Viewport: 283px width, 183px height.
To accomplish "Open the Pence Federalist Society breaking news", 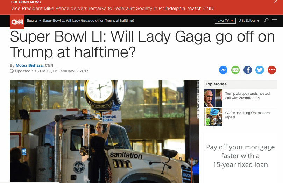I will (112, 8).
